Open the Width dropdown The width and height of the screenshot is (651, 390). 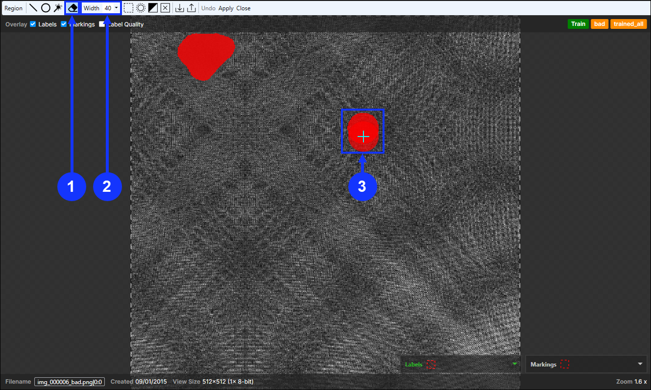click(x=116, y=8)
